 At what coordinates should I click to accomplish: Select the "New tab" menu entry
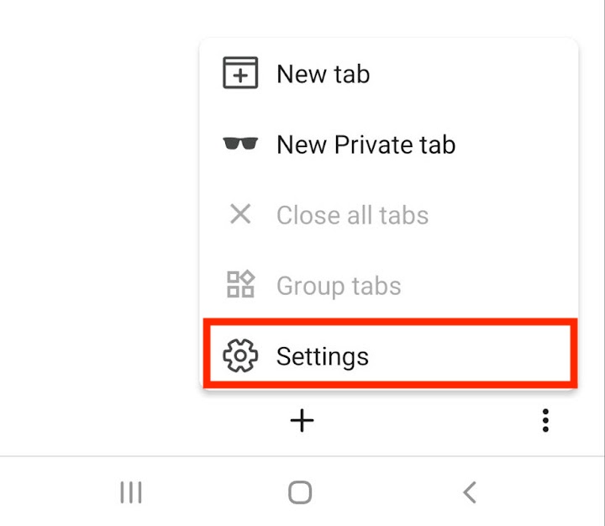(x=389, y=73)
